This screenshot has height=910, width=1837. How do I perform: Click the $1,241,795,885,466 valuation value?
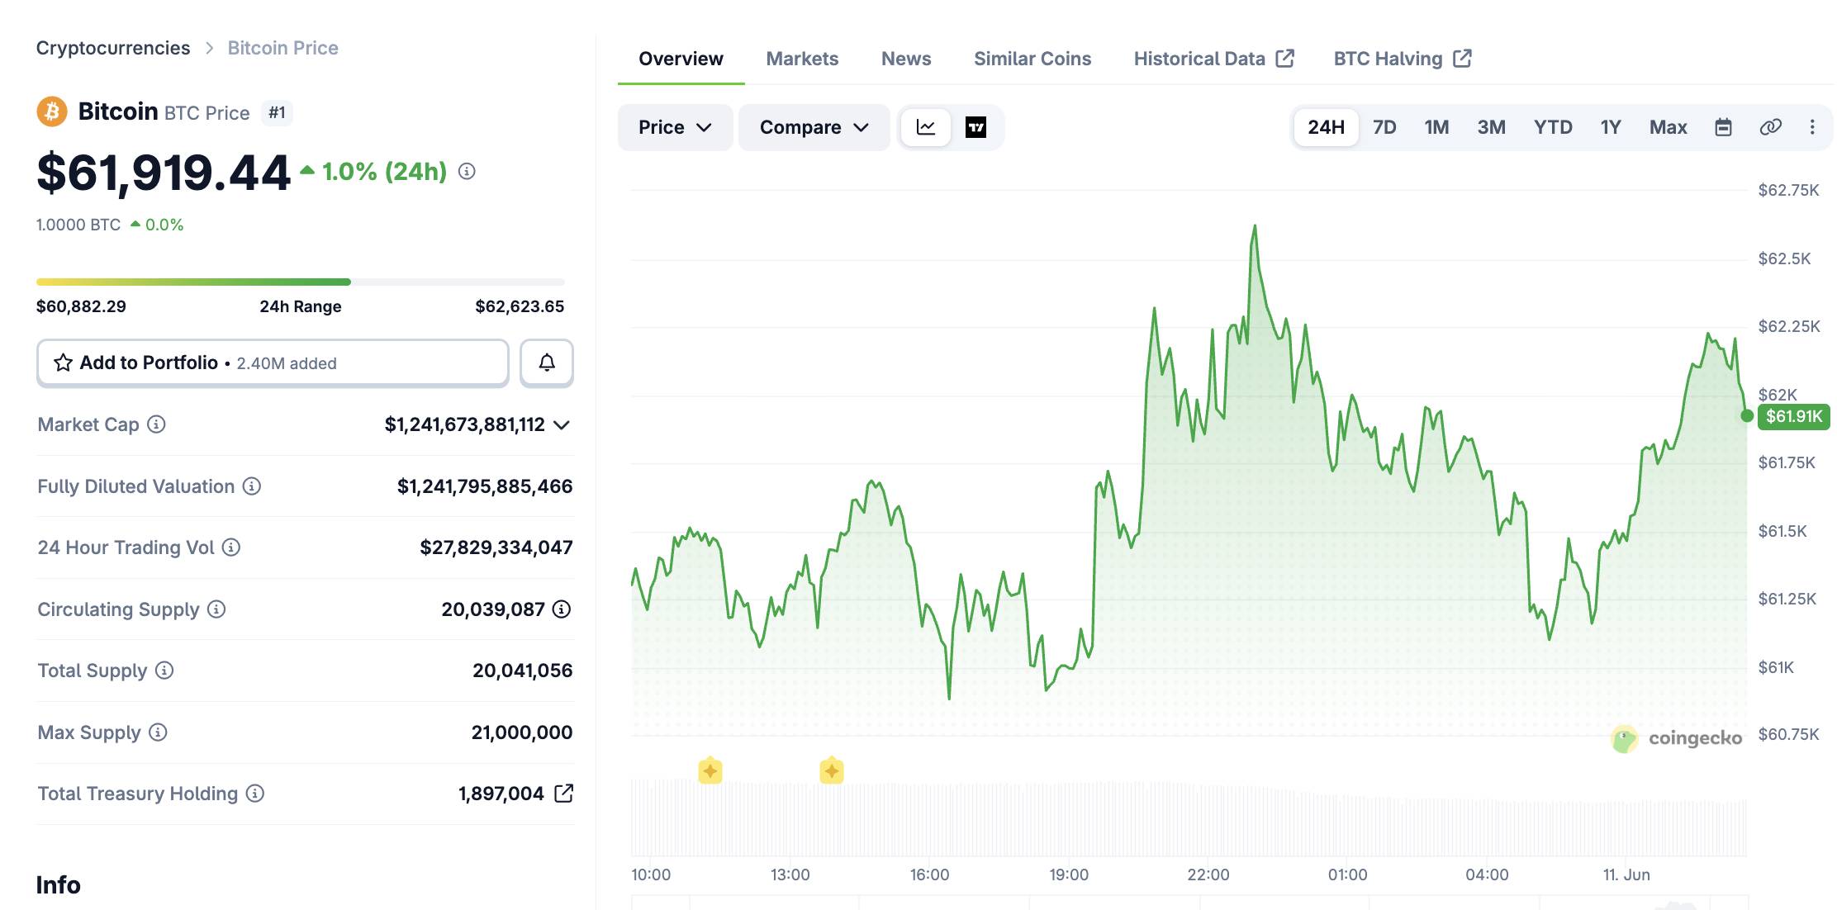point(485,486)
